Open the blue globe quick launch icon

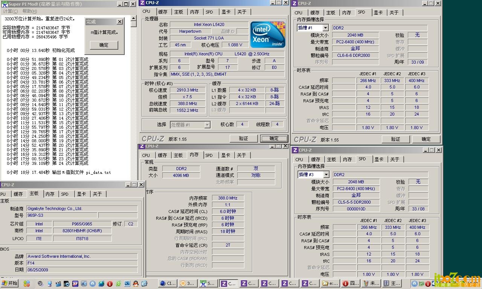click(x=101, y=283)
